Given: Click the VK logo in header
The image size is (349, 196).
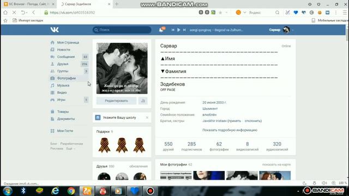Looking at the screenshot, I should click(x=55, y=30).
